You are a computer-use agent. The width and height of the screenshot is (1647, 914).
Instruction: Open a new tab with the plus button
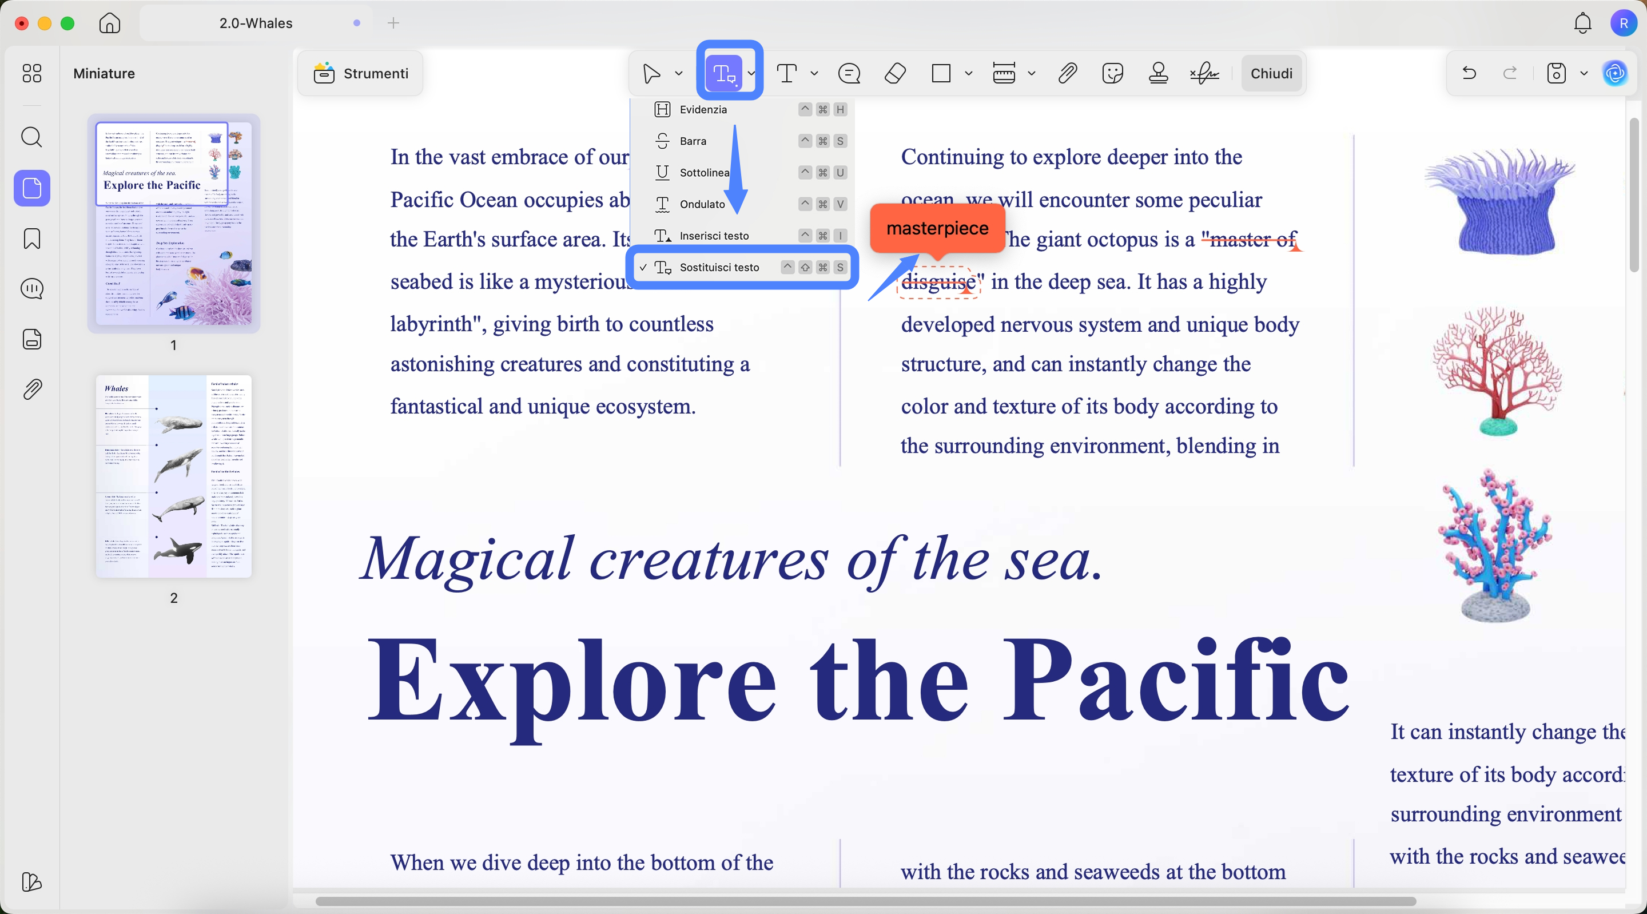pos(393,23)
